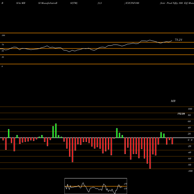The width and height of the screenshot is (194, 194).
Task: Click the 'SI & MR' header text
Action: coord(21,3)
